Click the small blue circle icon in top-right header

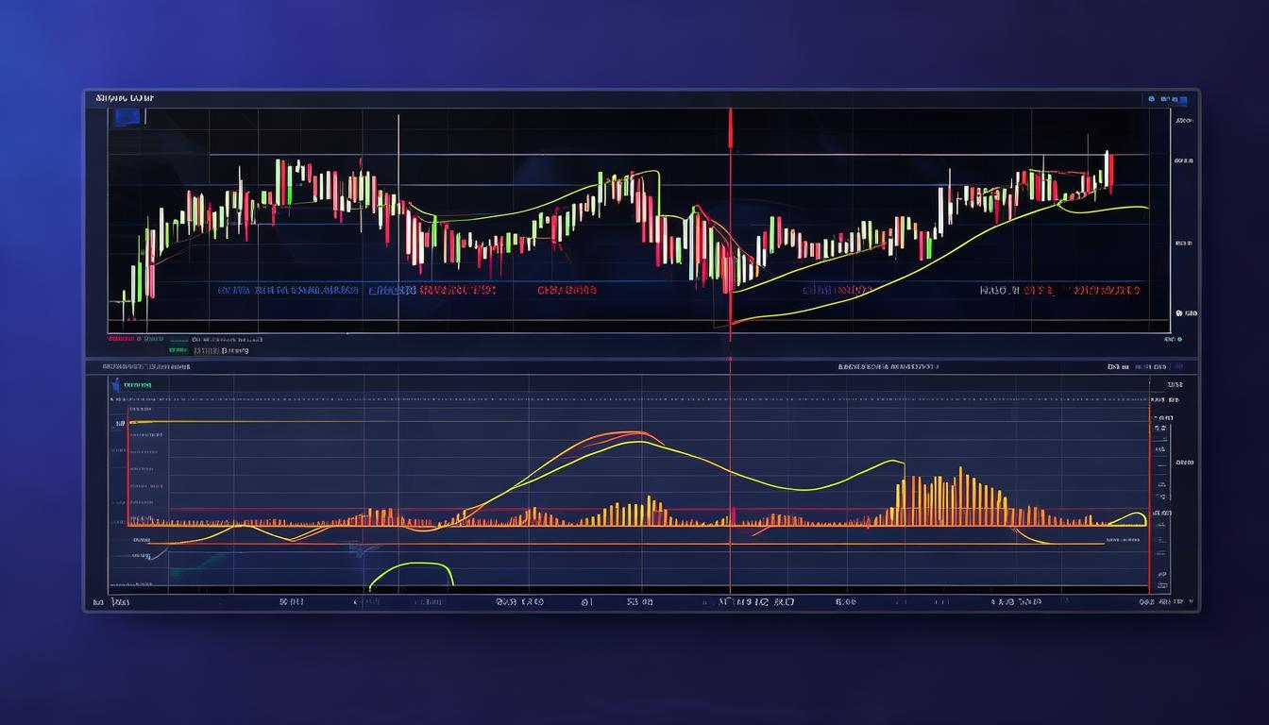(1151, 99)
